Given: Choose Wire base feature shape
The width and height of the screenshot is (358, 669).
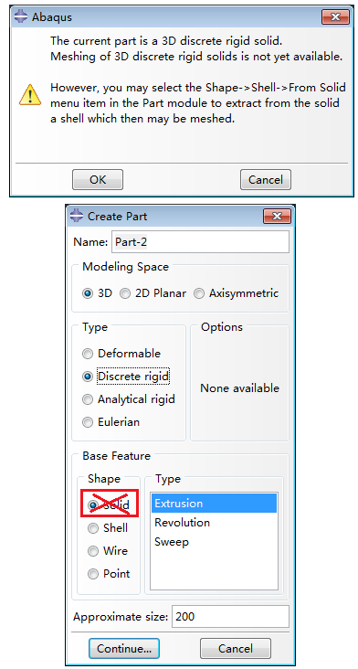Looking at the screenshot, I should (107, 551).
